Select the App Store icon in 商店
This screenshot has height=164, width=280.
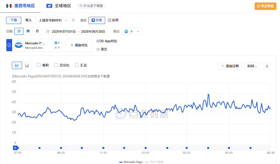coord(126,31)
